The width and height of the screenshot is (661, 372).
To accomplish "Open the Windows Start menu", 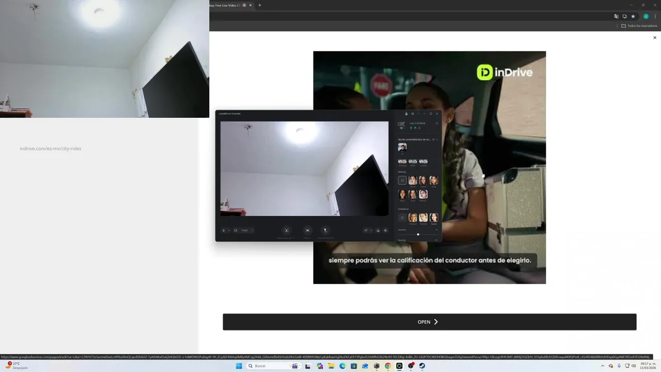I will 239,366.
